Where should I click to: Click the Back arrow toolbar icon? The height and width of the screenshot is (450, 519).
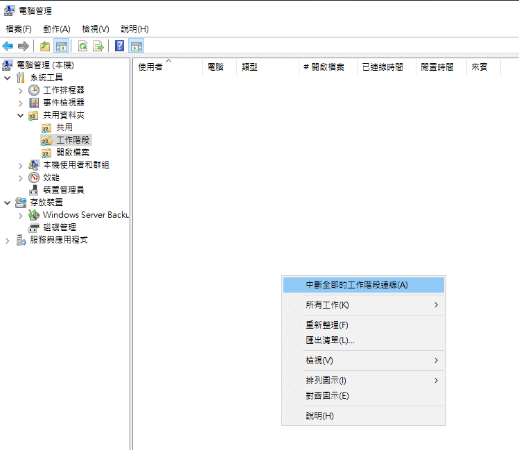pyautogui.click(x=8, y=46)
